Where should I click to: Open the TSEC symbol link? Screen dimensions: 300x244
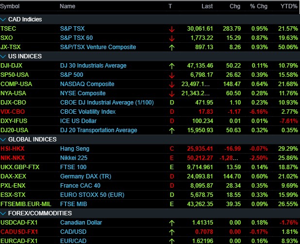[x=9, y=29]
